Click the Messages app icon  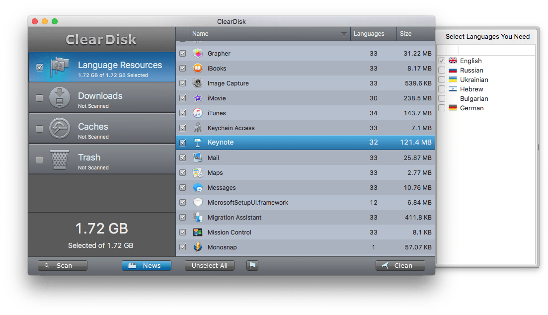click(198, 187)
